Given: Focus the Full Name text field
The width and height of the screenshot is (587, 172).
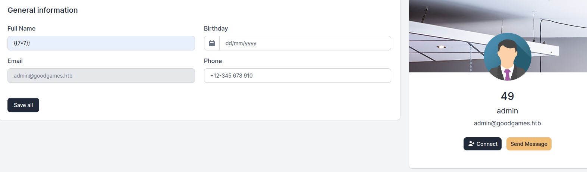Looking at the screenshot, I should pos(101,43).
